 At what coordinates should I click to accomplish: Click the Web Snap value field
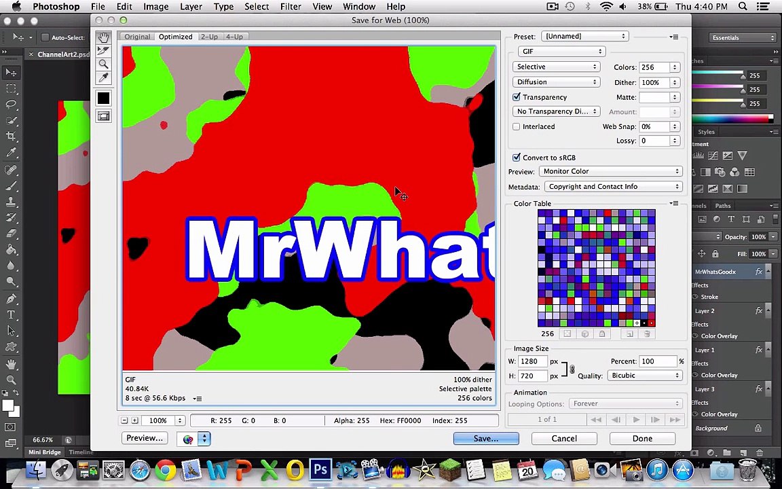click(654, 126)
